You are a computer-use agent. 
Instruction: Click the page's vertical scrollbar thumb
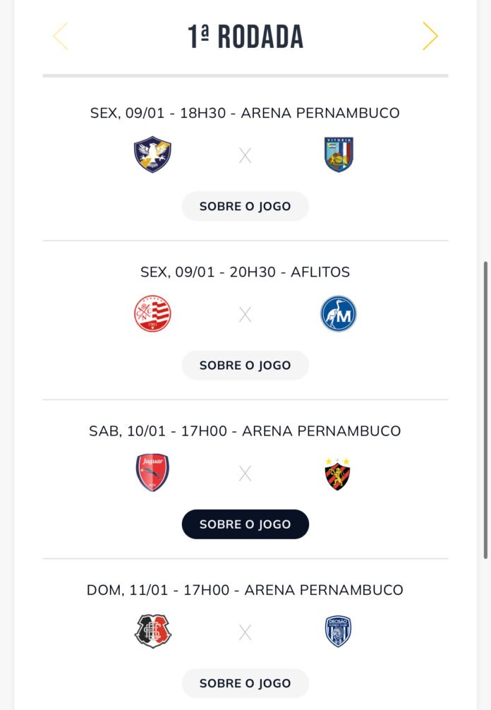pyautogui.click(x=485, y=409)
